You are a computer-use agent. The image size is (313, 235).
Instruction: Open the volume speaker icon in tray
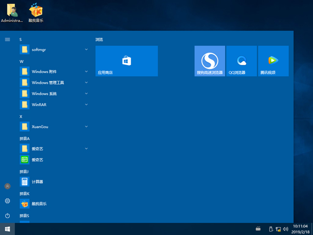pyautogui.click(x=285, y=229)
